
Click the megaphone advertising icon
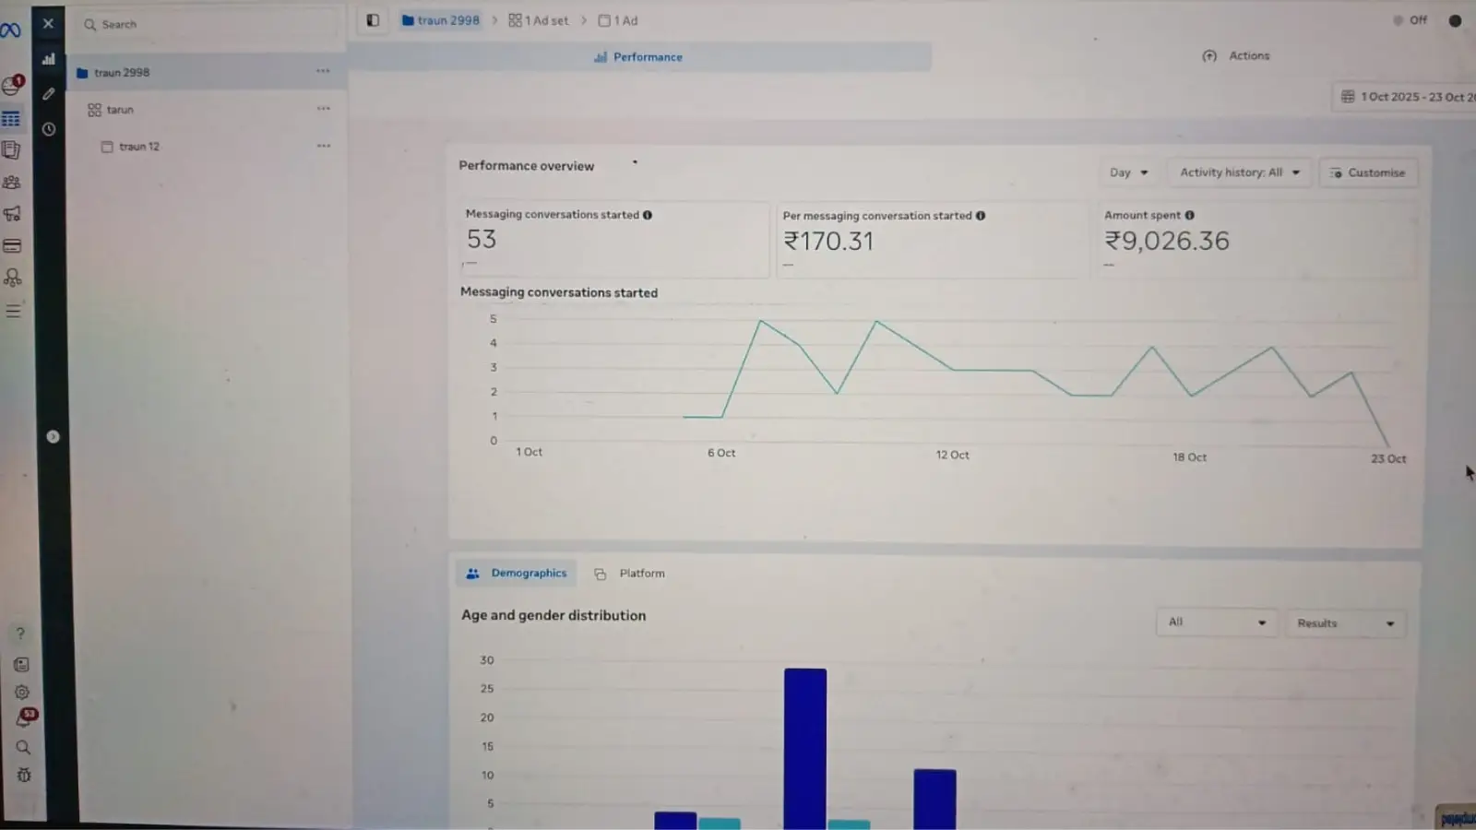point(12,214)
